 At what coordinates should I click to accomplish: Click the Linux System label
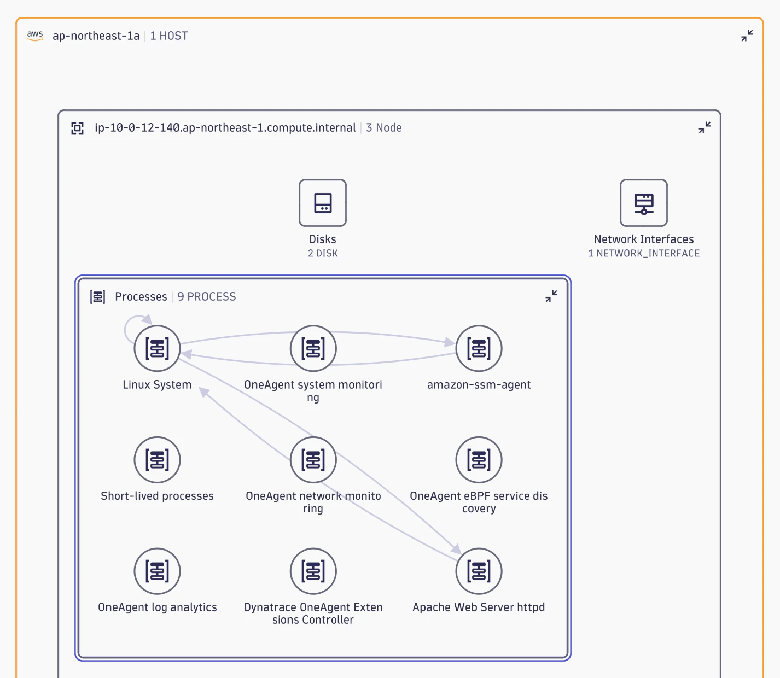158,385
